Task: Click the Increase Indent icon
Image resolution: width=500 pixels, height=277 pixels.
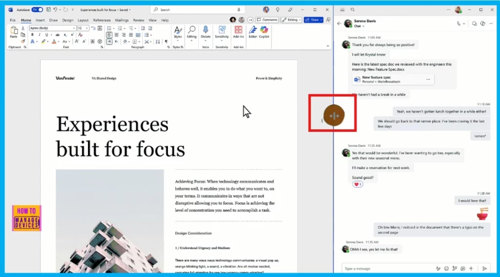Action: pyautogui.click(x=150, y=28)
